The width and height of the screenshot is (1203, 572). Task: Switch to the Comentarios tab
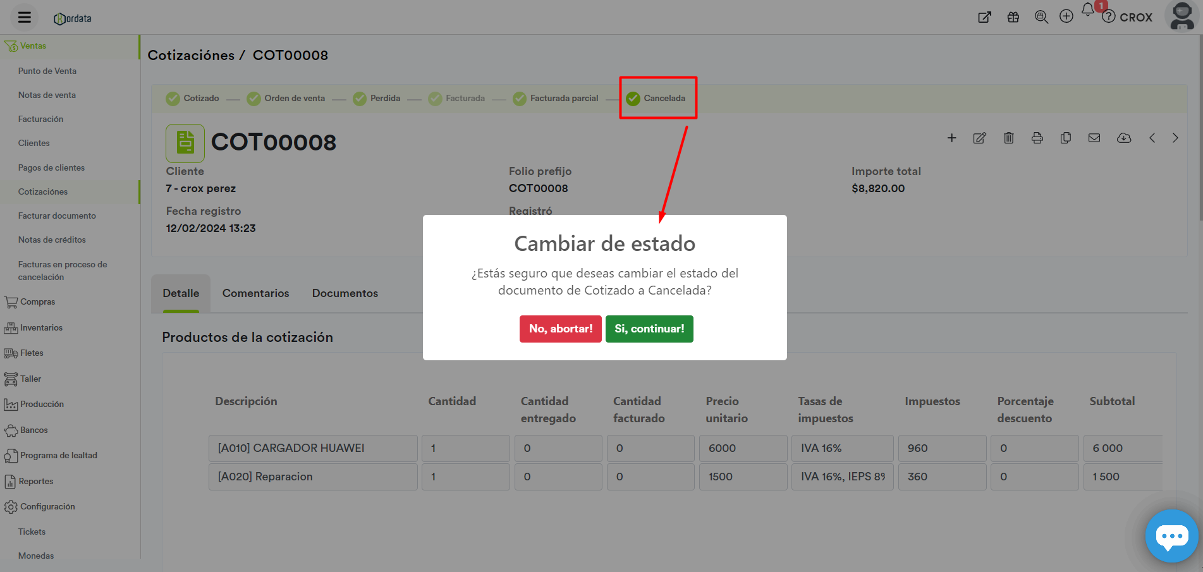255,293
